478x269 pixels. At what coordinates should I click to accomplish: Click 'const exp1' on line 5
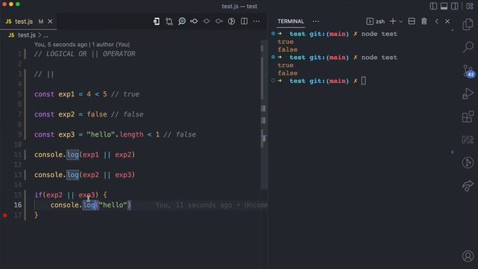55,94
